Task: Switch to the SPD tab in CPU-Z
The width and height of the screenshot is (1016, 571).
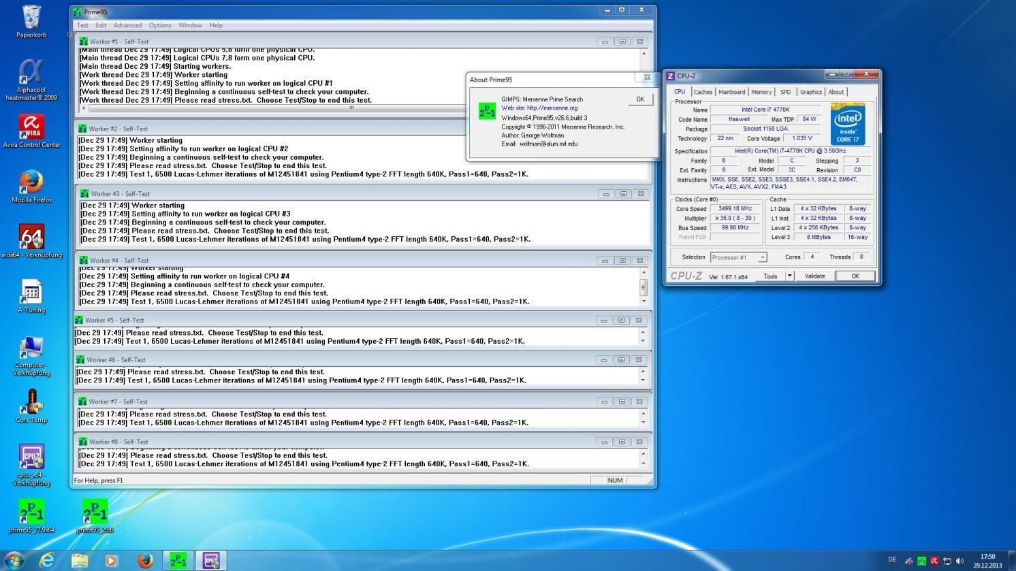Action: click(x=786, y=92)
